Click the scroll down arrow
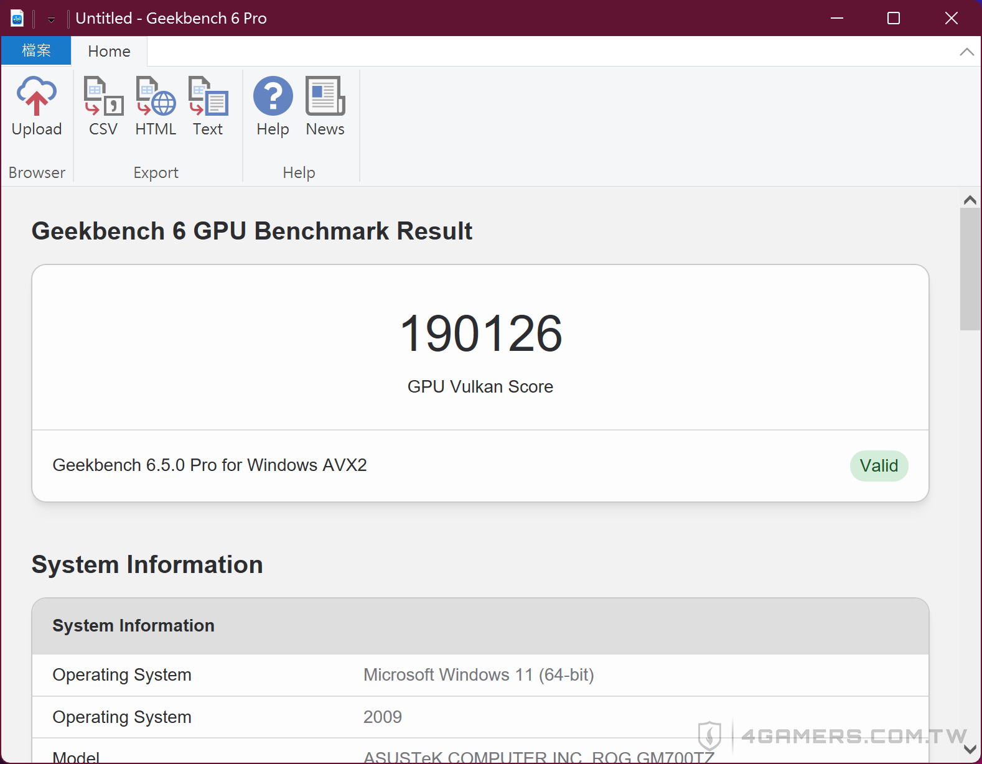The height and width of the screenshot is (764, 982). 970,750
